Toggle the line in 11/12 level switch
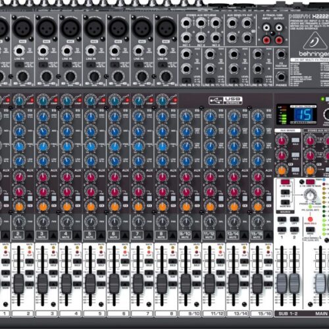Screen dimensions: 329x329 (210, 80)
